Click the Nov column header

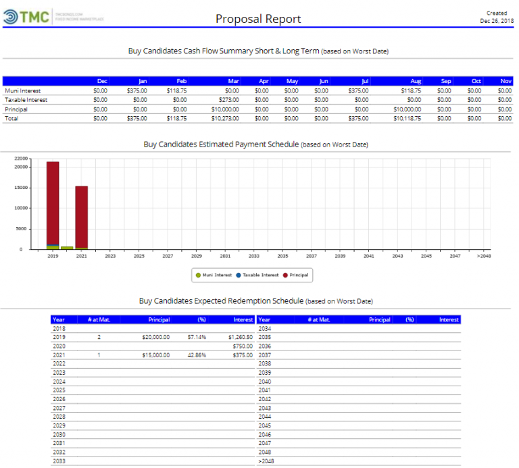[505, 81]
